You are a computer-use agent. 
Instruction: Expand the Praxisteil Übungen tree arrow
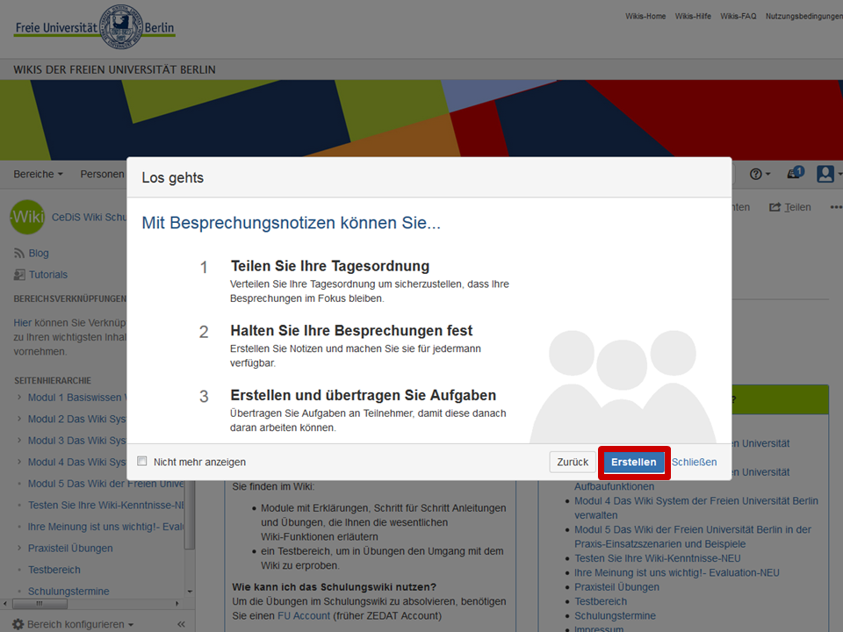click(19, 548)
